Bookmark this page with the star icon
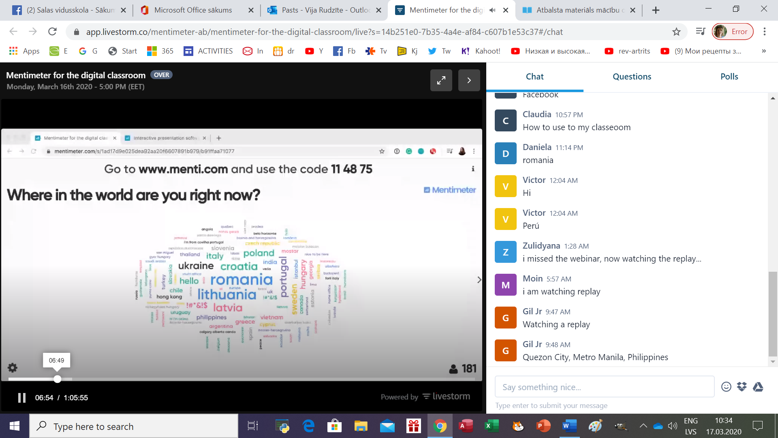The height and width of the screenshot is (438, 778). pyautogui.click(x=676, y=32)
